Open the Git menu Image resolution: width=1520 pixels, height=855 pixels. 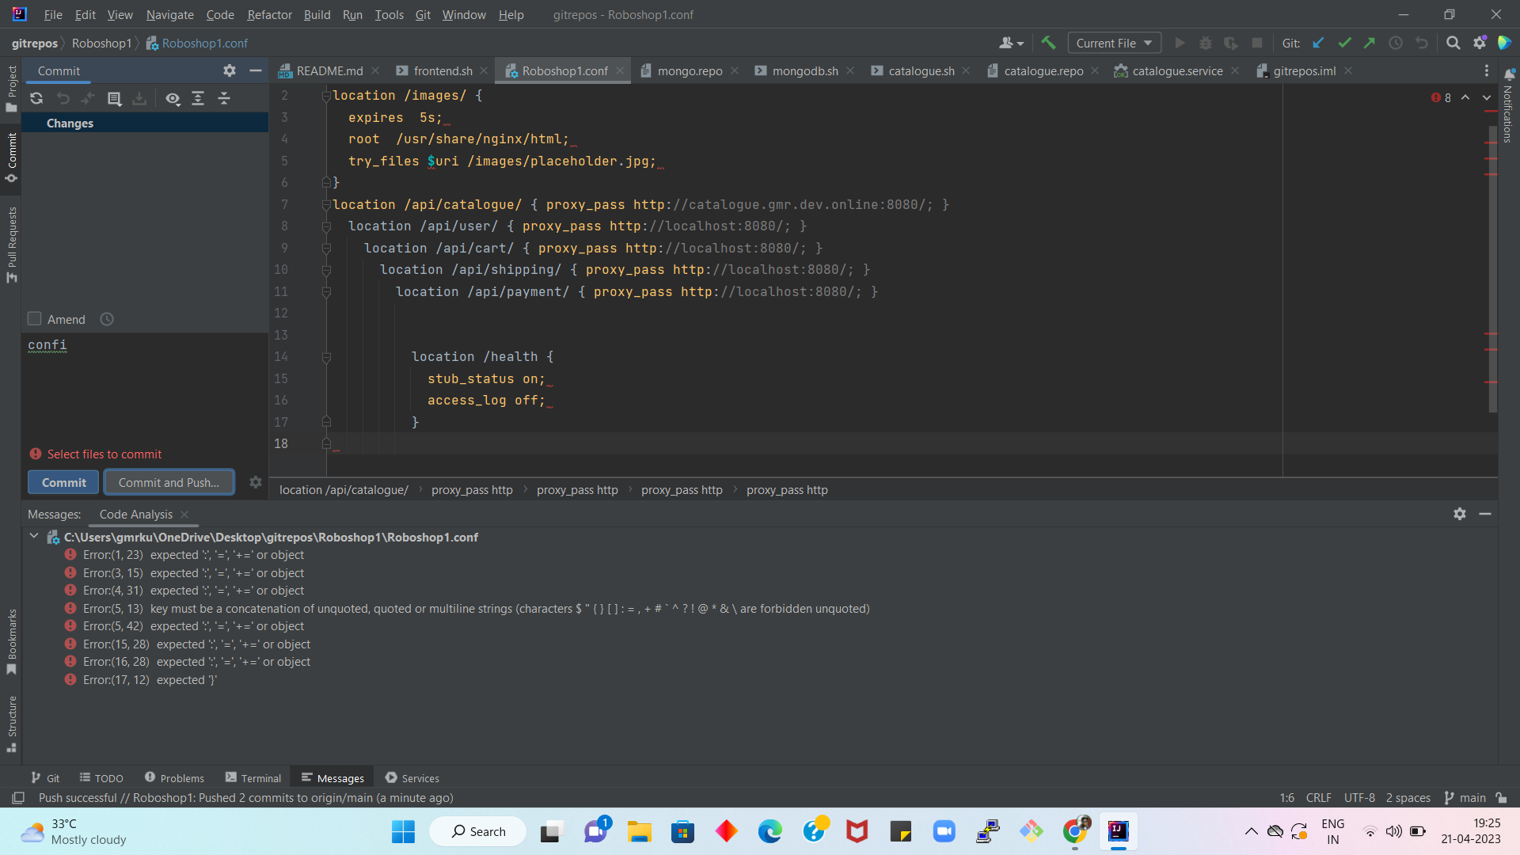coord(423,14)
